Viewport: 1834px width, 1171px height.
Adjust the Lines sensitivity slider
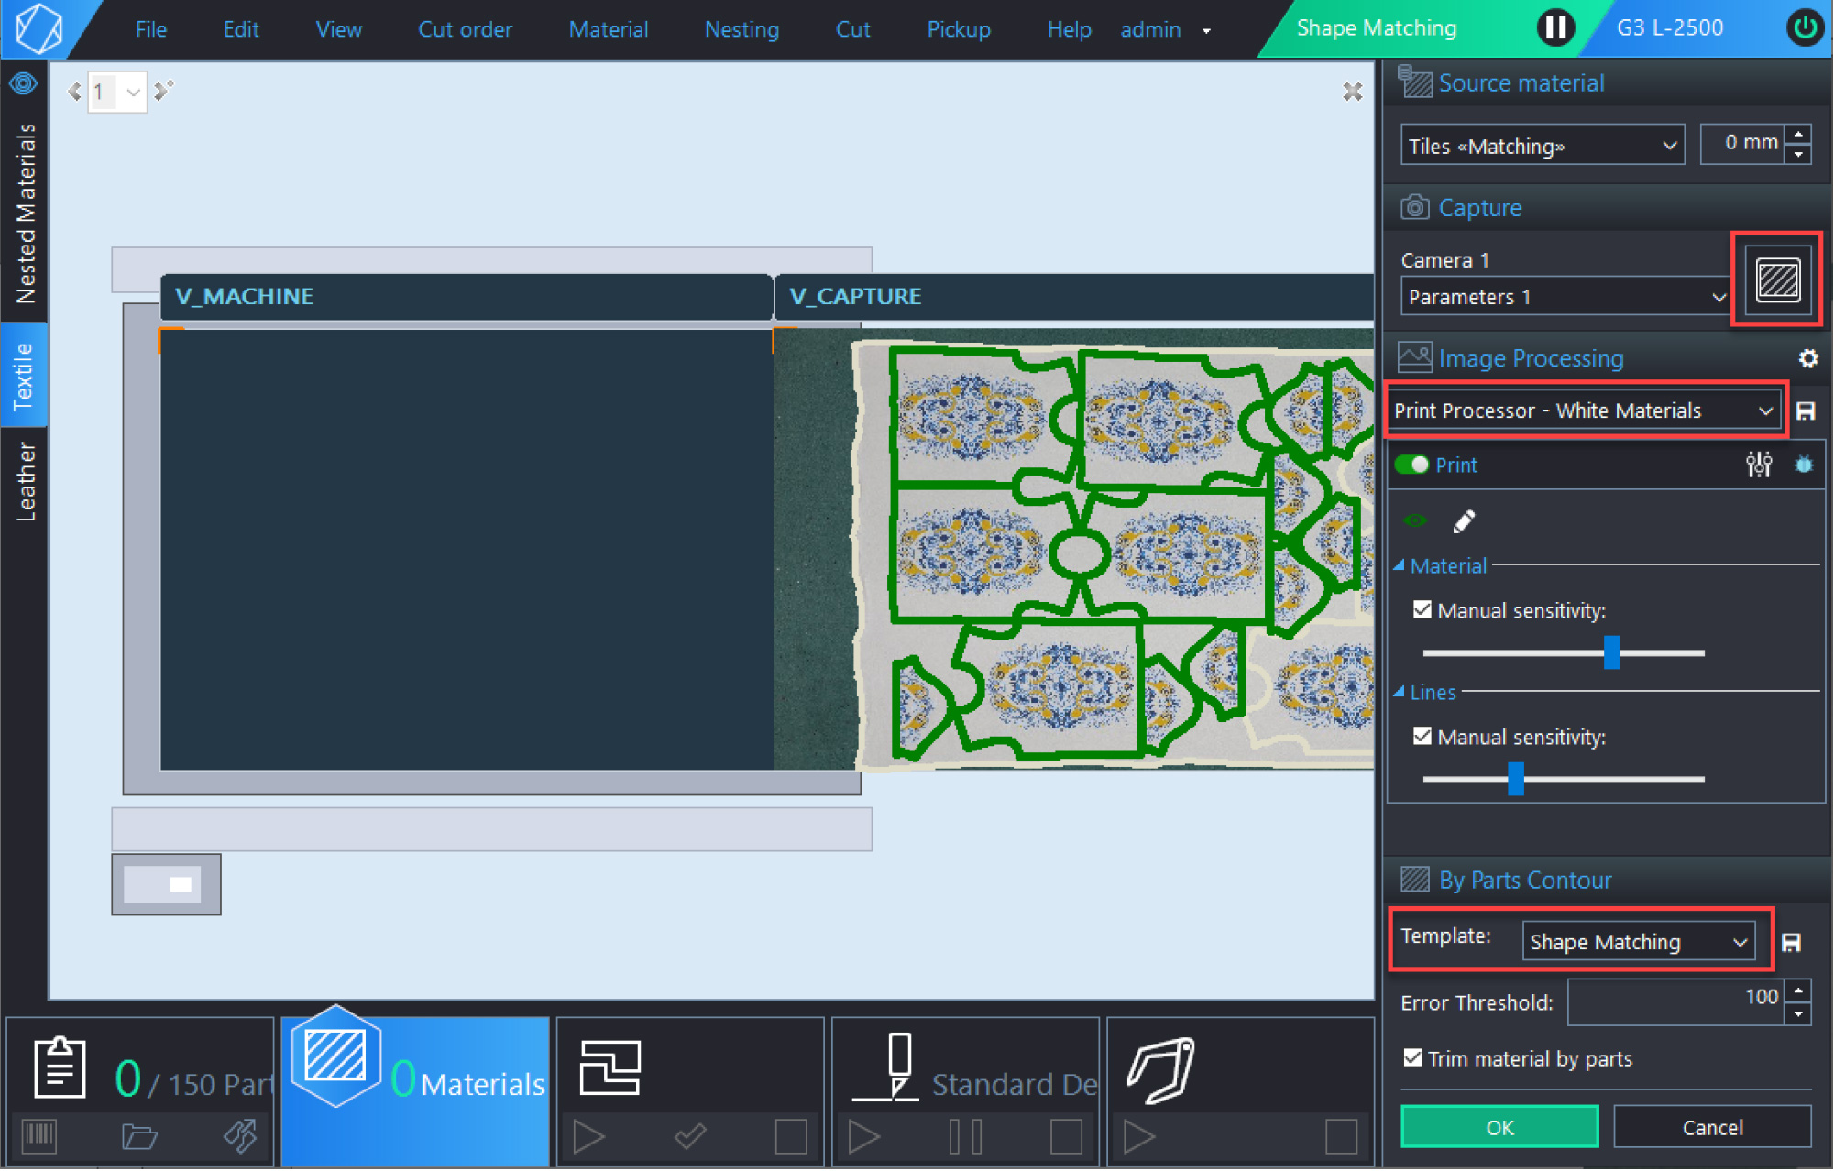point(1516,779)
